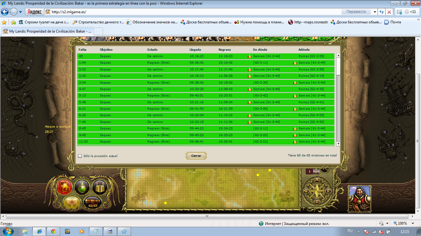Click Regreso (Éxito) status at 09:36:42

coord(159,63)
